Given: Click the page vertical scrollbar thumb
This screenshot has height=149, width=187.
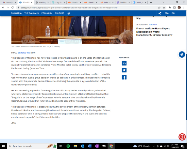Looking at the screenshot, I should 186,87.
